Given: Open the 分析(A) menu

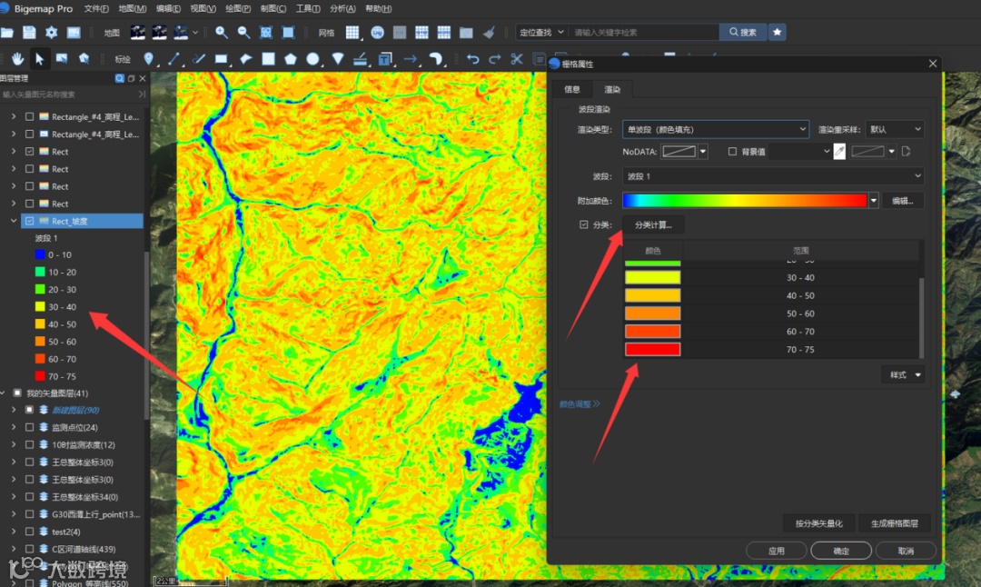Looking at the screenshot, I should point(342,8).
